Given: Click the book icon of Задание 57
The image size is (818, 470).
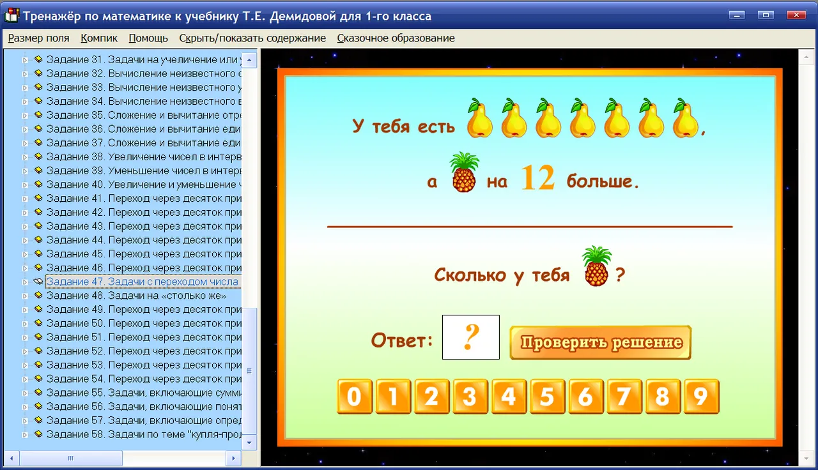Looking at the screenshot, I should (x=38, y=421).
